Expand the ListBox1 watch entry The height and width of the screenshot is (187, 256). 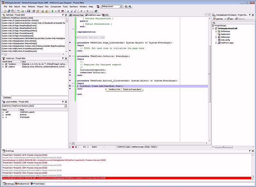[3, 67]
